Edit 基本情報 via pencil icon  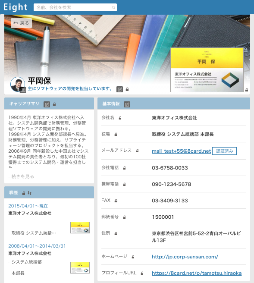pyautogui.click(x=127, y=104)
